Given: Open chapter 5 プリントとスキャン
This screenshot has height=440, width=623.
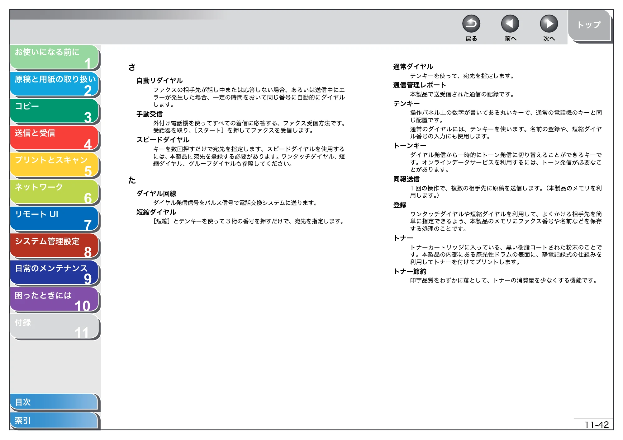Looking at the screenshot, I should tap(55, 165).
